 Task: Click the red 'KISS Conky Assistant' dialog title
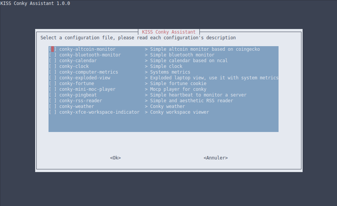pyautogui.click(x=169, y=32)
